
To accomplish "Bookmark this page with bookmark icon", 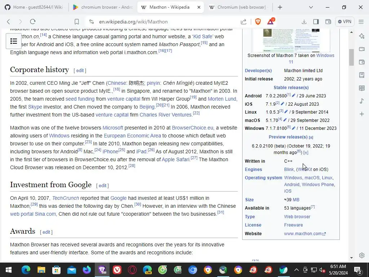I will click(77, 22).
